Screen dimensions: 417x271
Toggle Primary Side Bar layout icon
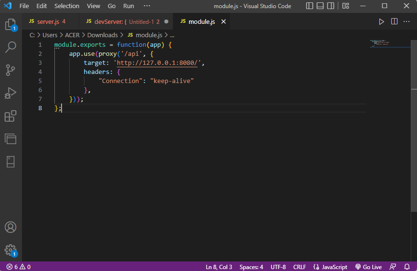pos(310,6)
